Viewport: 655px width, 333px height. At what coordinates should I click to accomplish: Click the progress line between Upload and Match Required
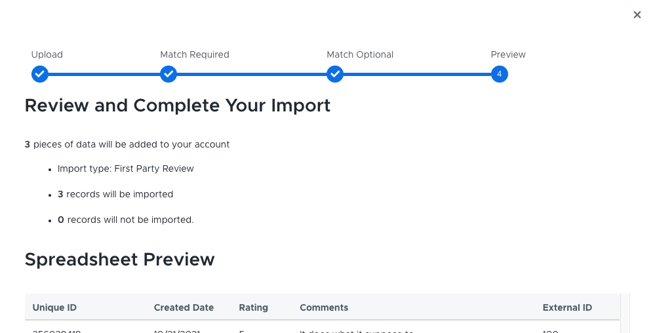105,74
